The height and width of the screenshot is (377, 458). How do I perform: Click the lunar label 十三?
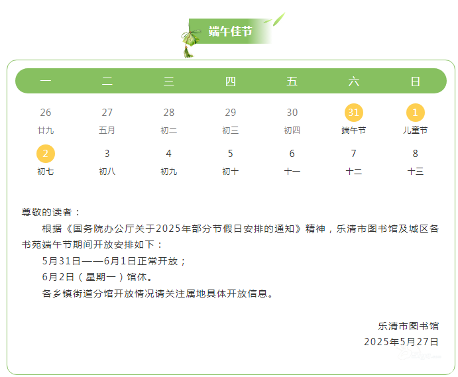point(416,172)
